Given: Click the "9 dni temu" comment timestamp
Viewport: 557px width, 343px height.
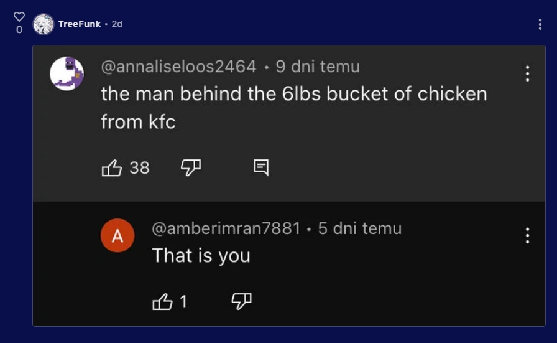Looking at the screenshot, I should pos(318,67).
